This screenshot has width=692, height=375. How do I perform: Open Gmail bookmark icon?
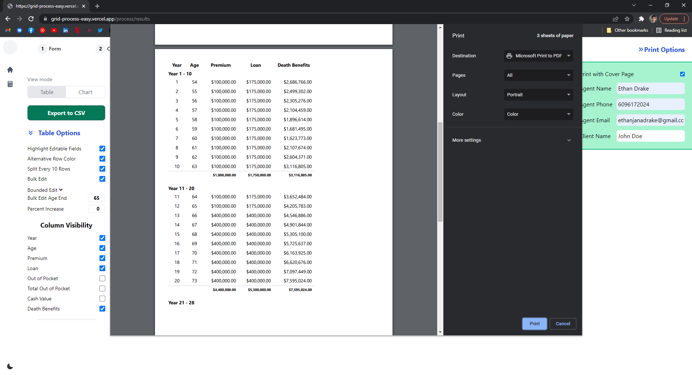(8, 30)
